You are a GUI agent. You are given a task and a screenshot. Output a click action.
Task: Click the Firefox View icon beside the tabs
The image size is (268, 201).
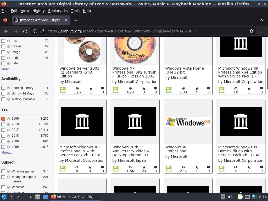pos(5,20)
